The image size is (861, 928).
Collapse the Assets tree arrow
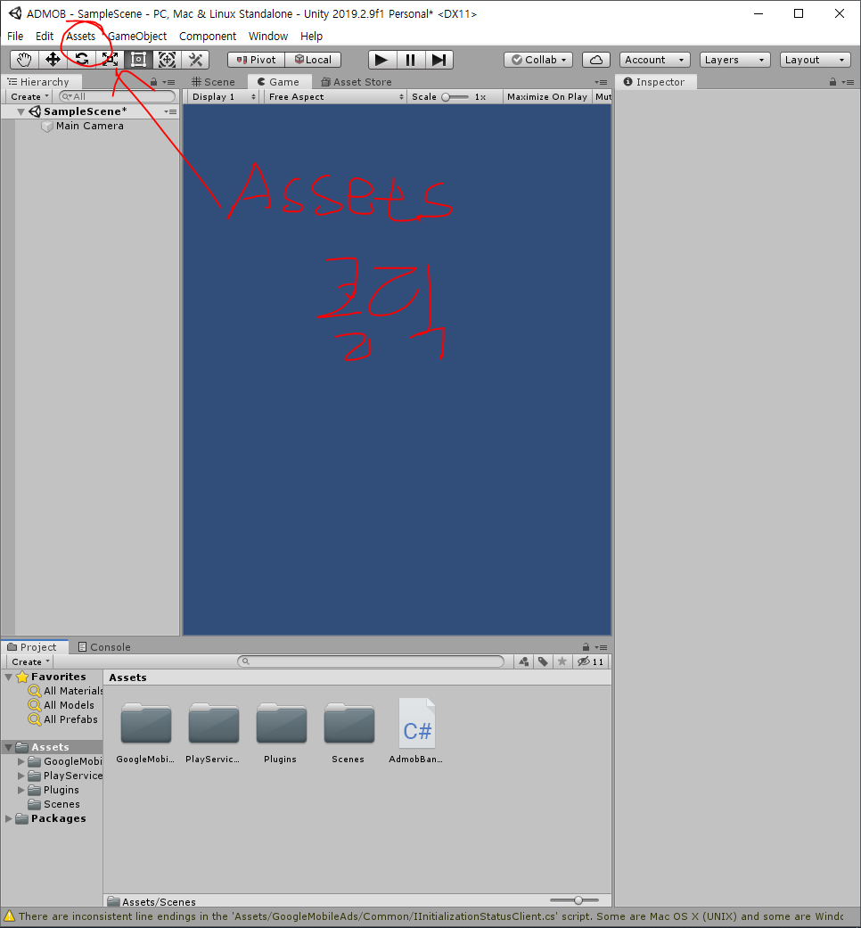(9, 747)
